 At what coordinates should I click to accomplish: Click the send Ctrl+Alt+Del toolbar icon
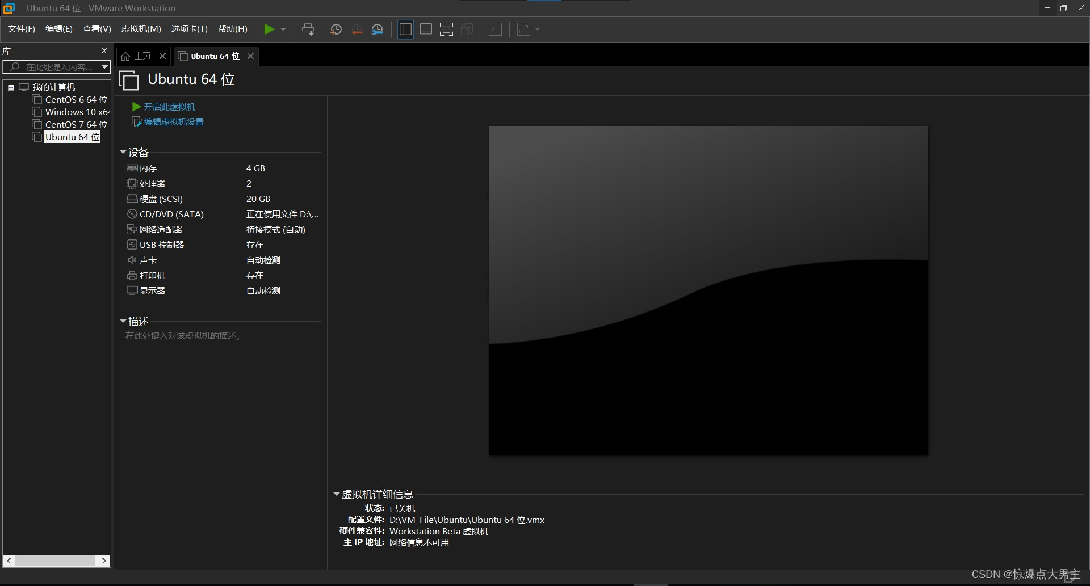[x=308, y=29]
